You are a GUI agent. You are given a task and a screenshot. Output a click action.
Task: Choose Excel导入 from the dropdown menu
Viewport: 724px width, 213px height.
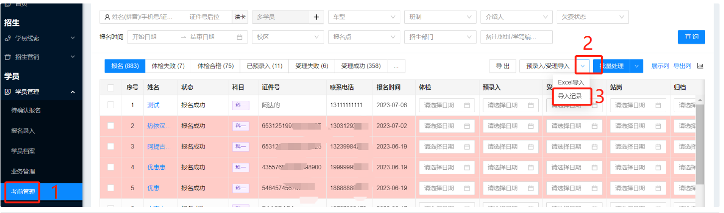[x=571, y=82]
